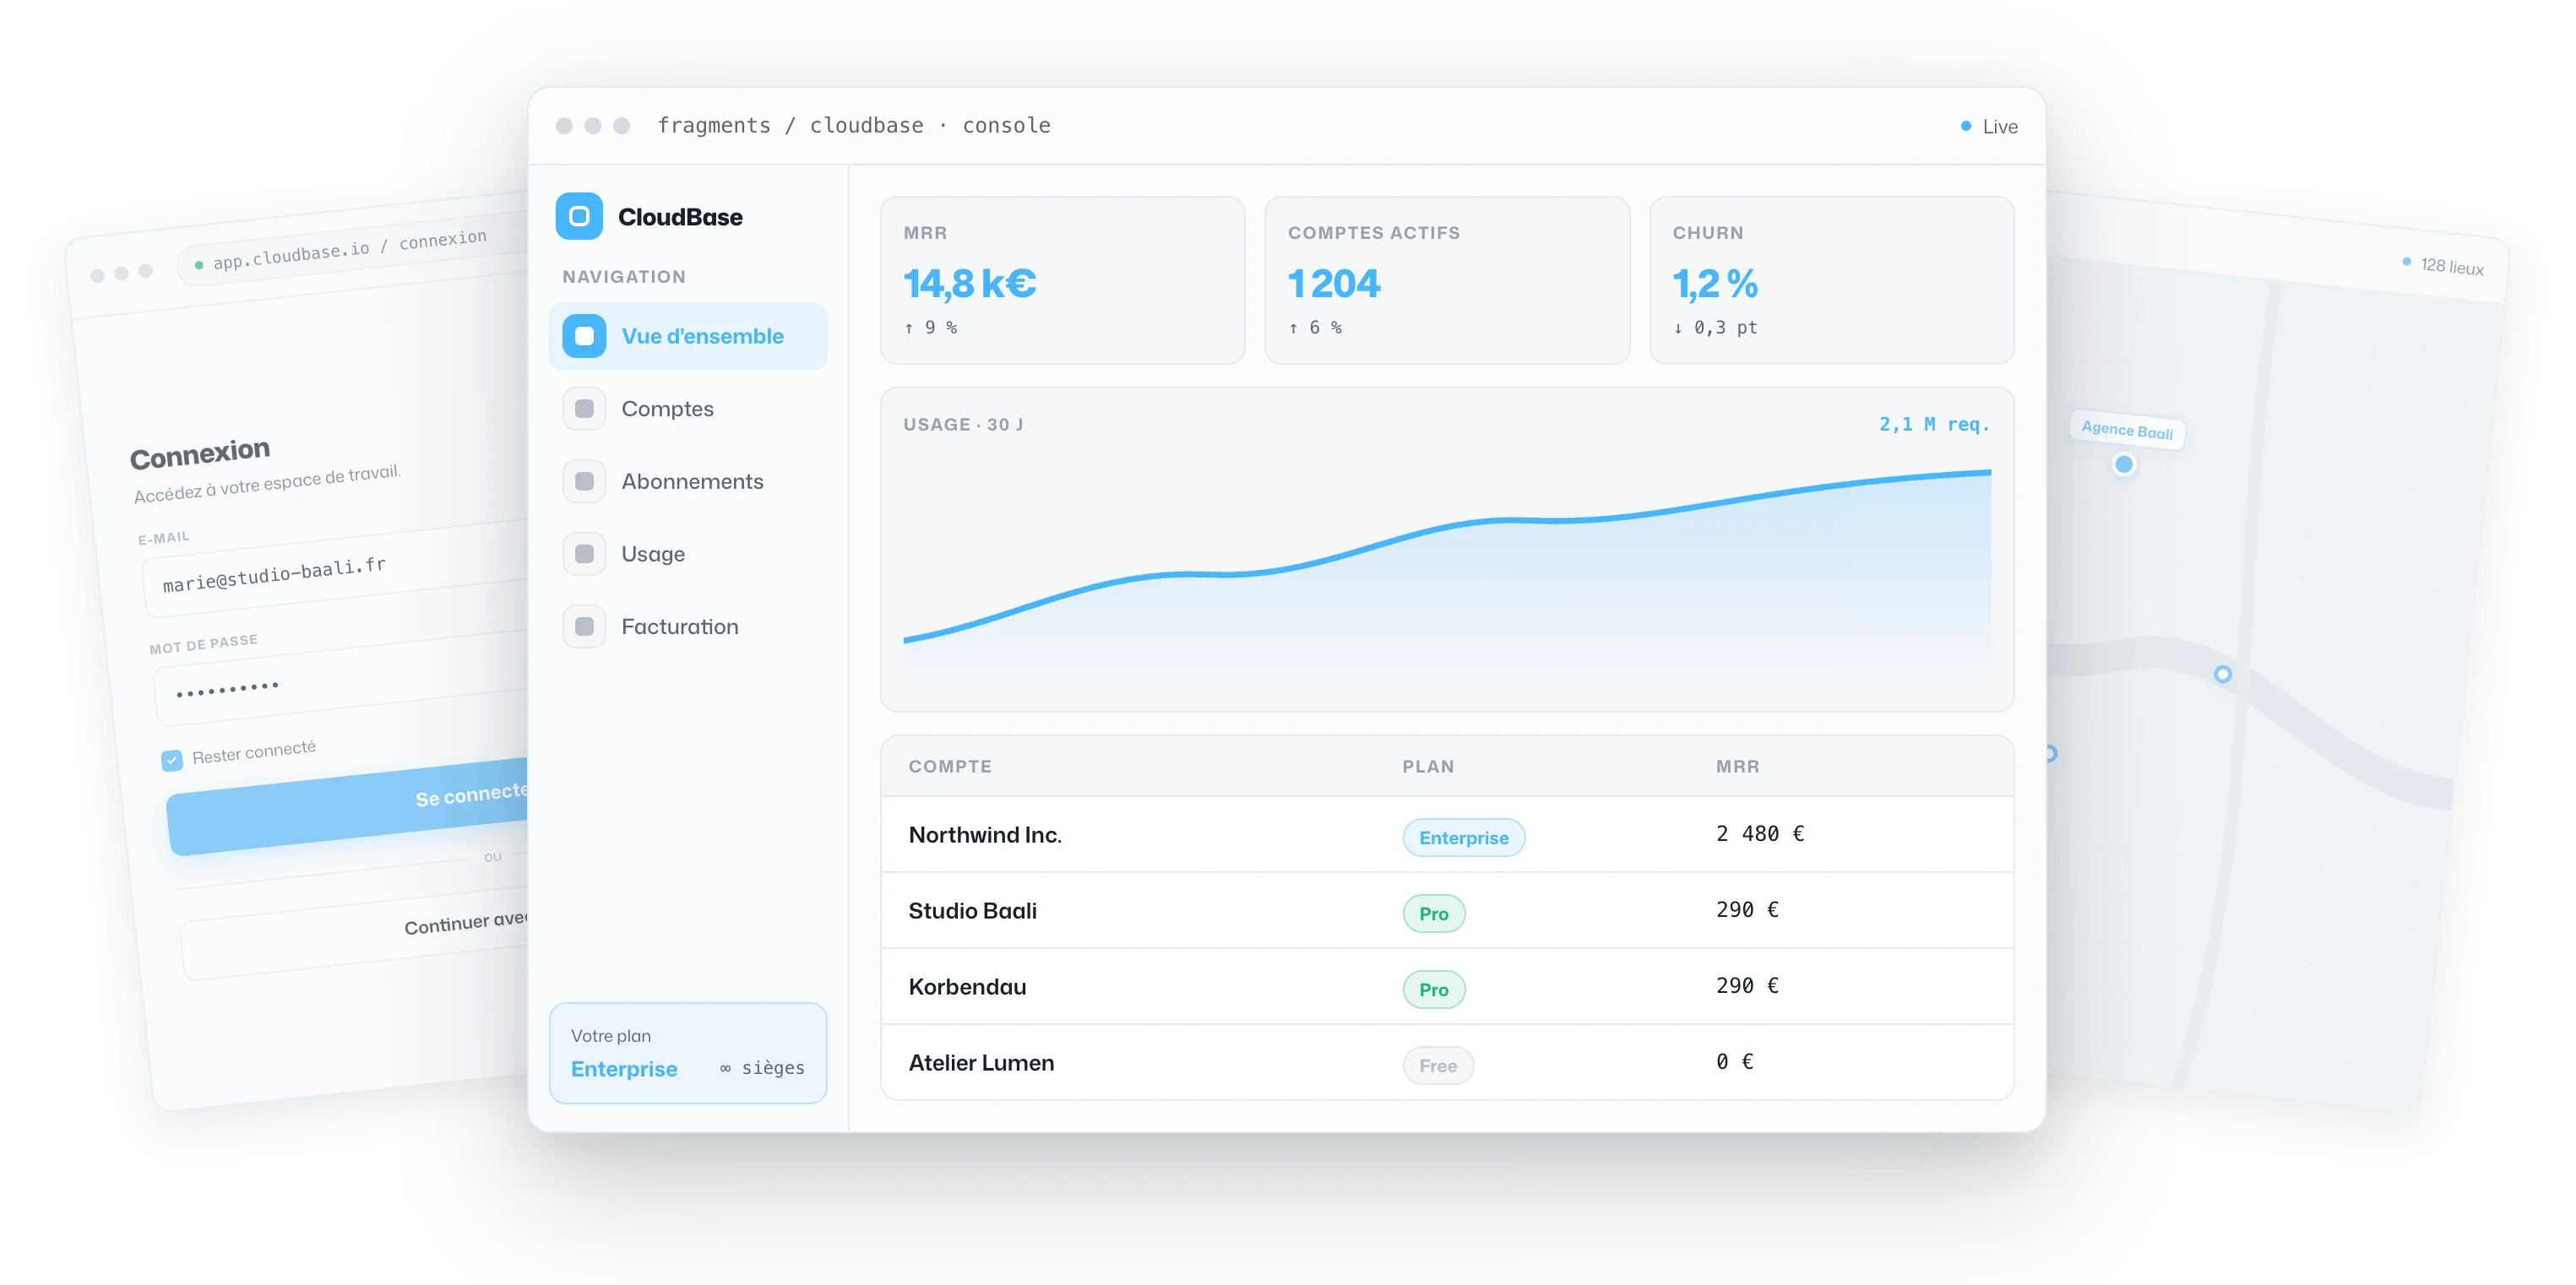Select the Northwind Inc. row
The width and height of the screenshot is (2576, 1285).
click(x=1447, y=834)
